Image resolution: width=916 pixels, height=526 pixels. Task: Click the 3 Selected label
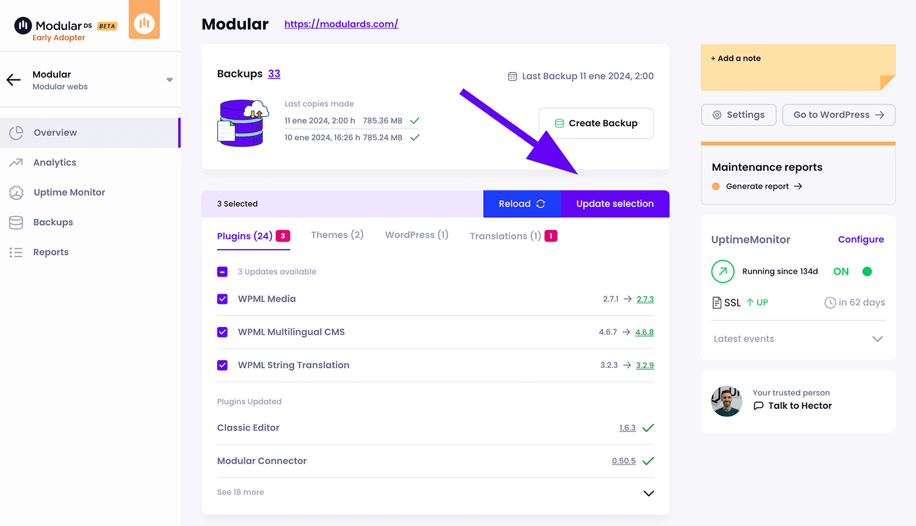click(238, 204)
